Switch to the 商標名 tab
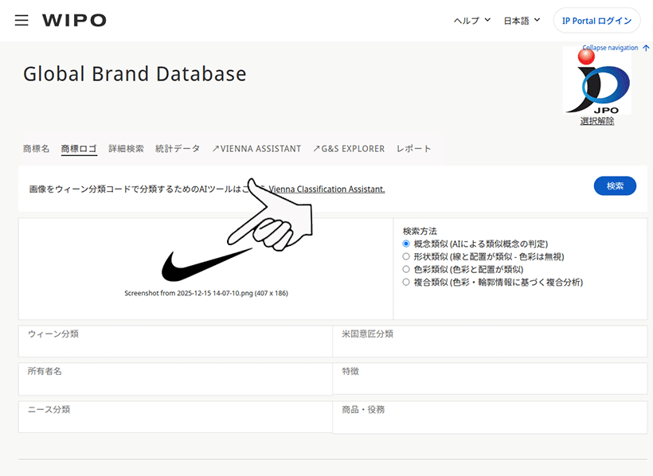Screen dimensions: 653x476 [36, 149]
